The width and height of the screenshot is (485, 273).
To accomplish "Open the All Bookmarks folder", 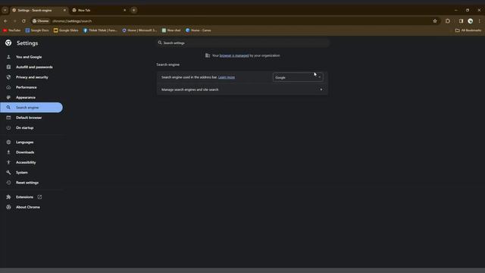I will tap(468, 30).
